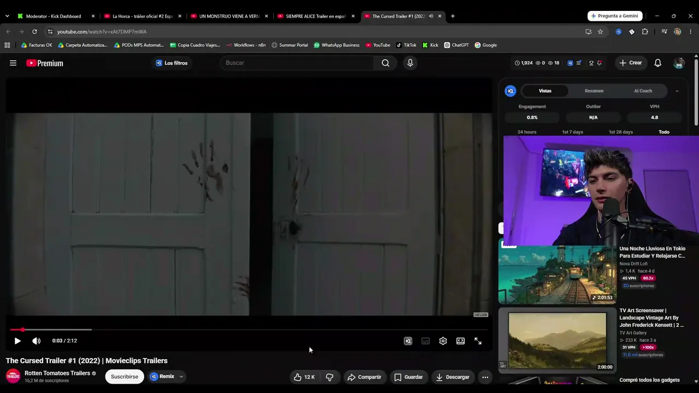
Task: Play the video
Action: pyautogui.click(x=17, y=341)
